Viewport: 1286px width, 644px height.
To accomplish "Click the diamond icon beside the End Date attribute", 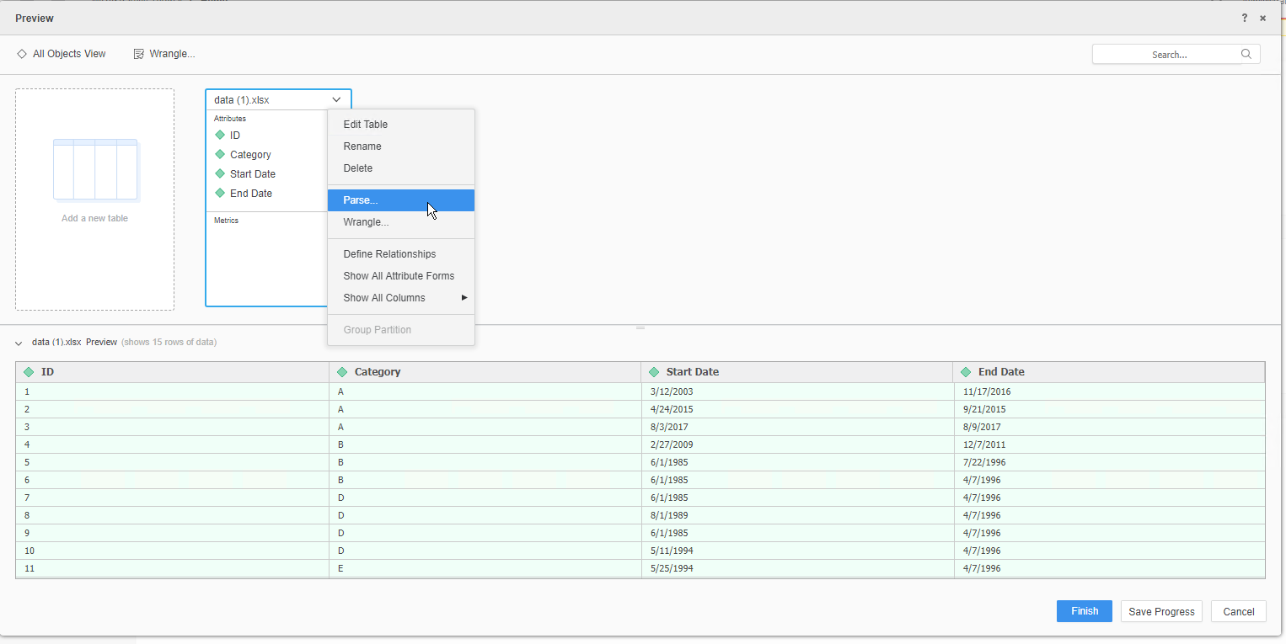I will pos(219,193).
